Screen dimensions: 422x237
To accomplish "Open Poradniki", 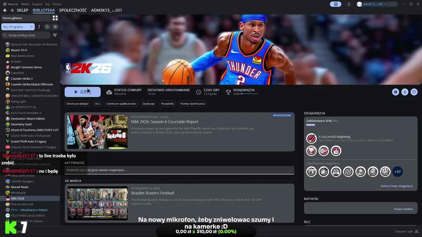I will click(167, 104).
